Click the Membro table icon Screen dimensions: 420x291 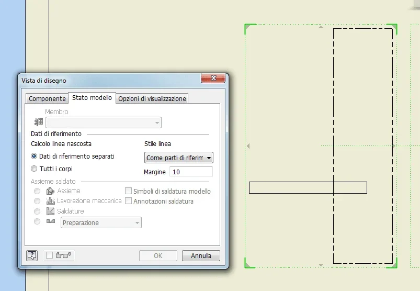(39, 122)
